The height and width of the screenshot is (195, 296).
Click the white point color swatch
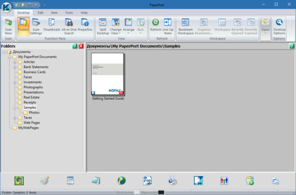click(x=137, y=193)
